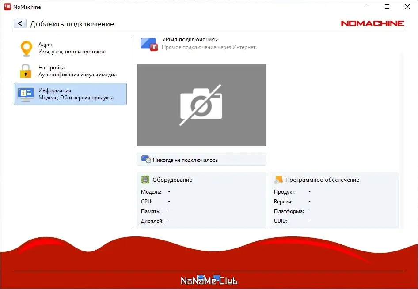
Task: Click the Никогда не подключалось status bar
Action: (201, 159)
